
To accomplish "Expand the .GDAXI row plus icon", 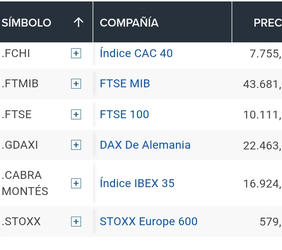I will tap(76, 145).
